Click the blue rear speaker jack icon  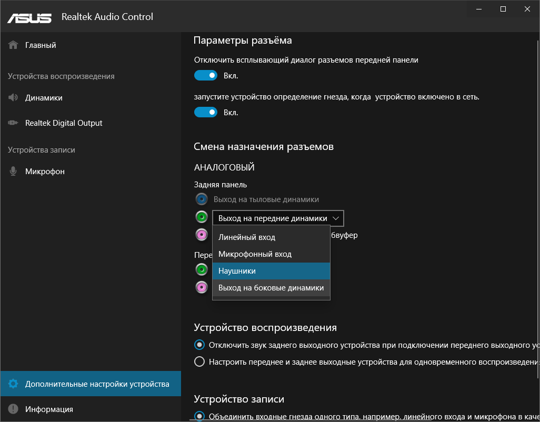point(202,199)
